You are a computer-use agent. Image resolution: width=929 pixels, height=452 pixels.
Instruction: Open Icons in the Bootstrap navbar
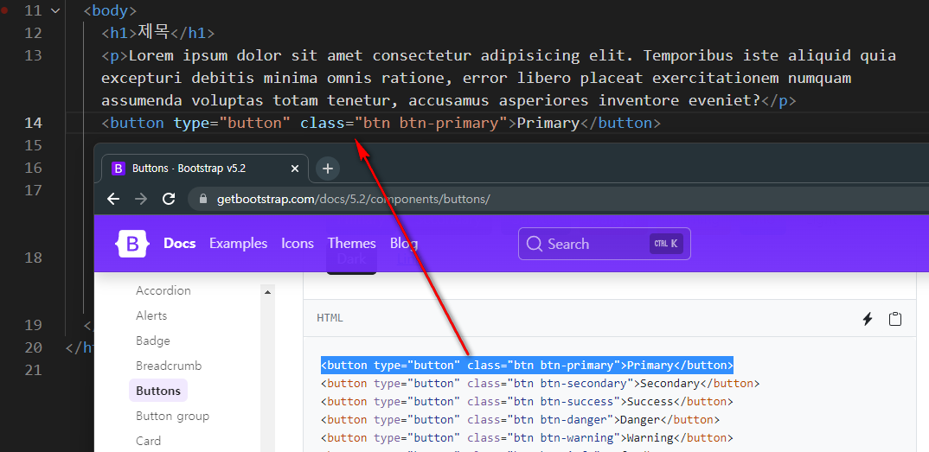point(298,243)
